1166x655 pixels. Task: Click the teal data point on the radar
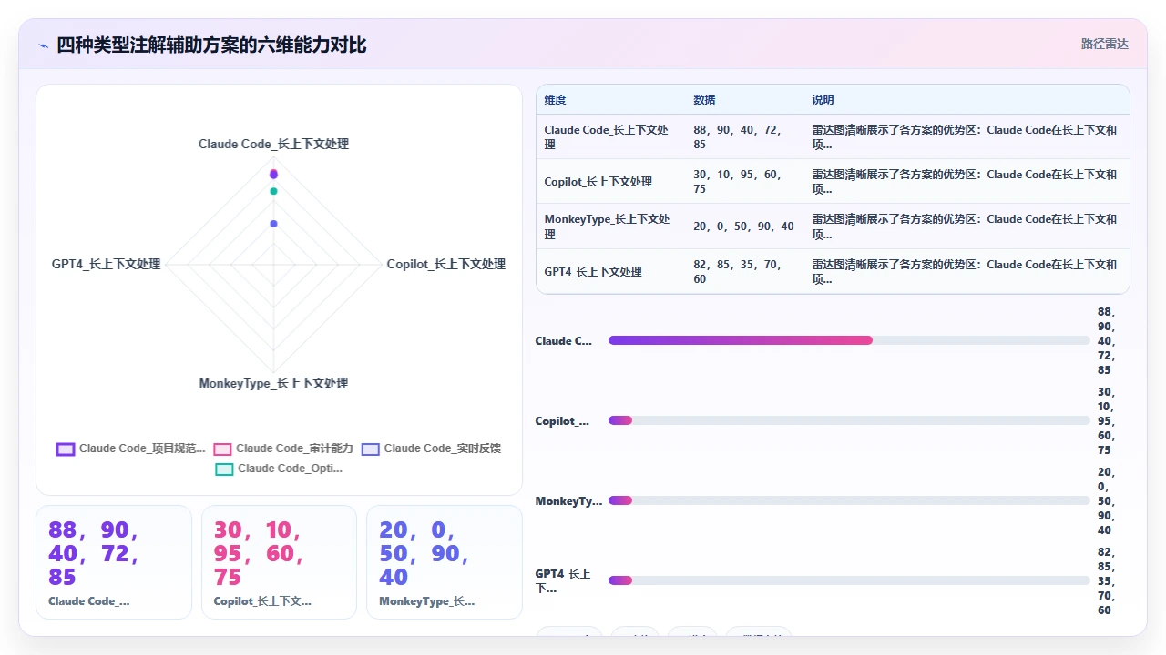[x=273, y=191]
